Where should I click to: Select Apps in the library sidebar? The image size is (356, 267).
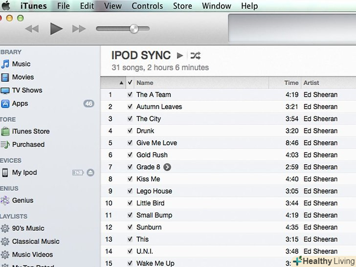pos(20,104)
